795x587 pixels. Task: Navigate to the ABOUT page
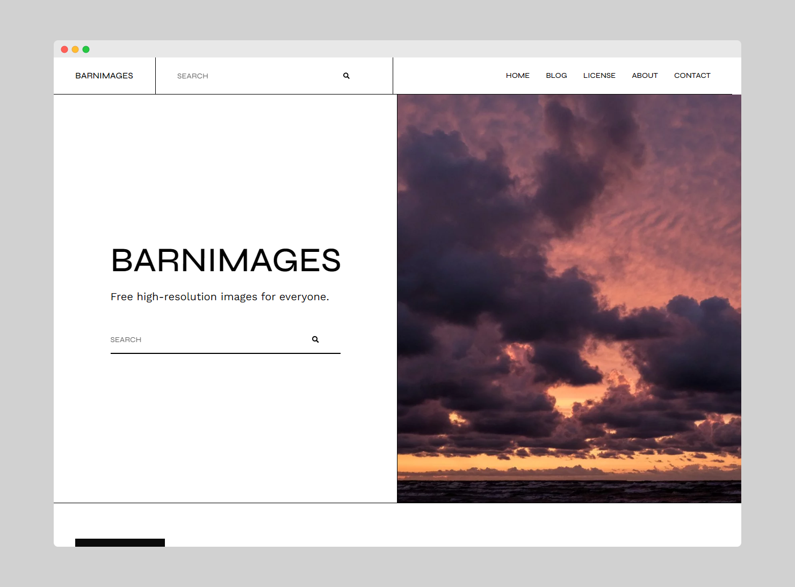[645, 76]
